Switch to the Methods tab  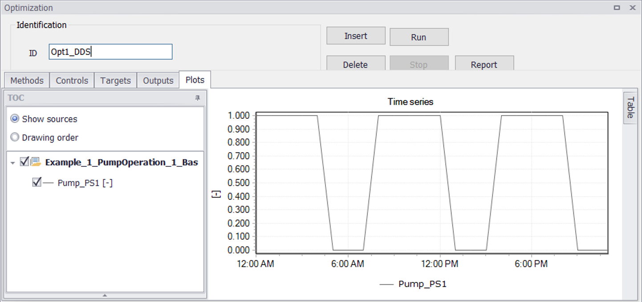pyautogui.click(x=27, y=81)
